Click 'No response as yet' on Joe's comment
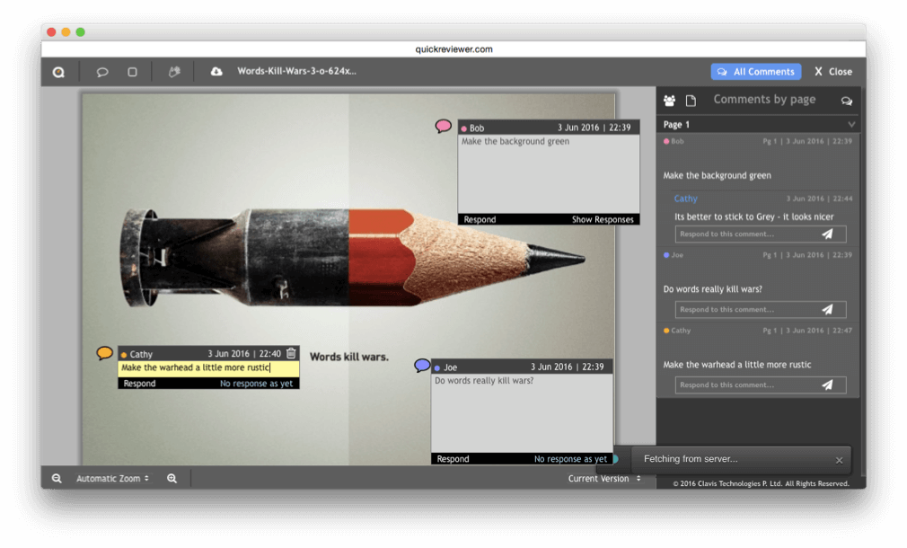This screenshot has height=548, width=907. (x=570, y=459)
